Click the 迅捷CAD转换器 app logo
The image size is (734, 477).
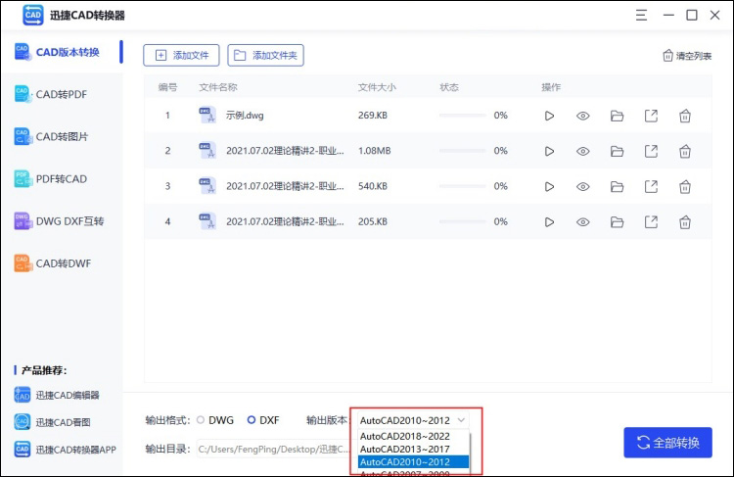pos(32,15)
